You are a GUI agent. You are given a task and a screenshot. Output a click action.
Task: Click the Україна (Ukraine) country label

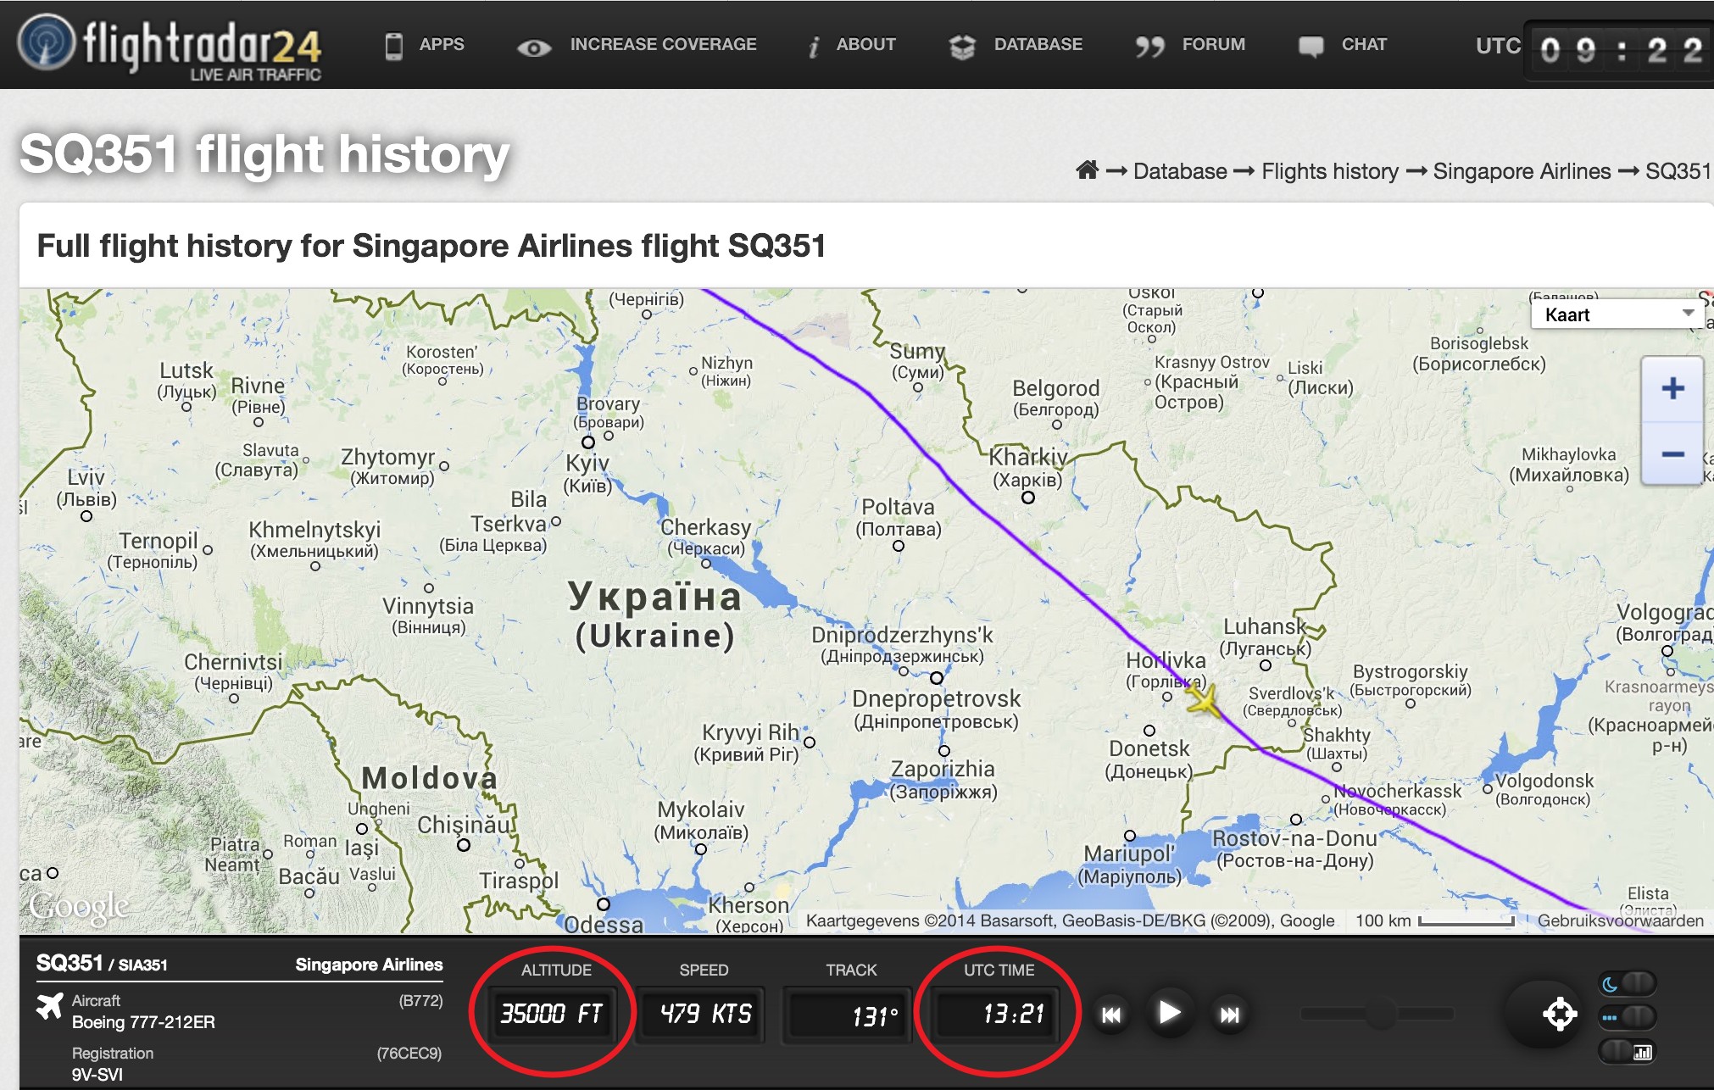(655, 615)
